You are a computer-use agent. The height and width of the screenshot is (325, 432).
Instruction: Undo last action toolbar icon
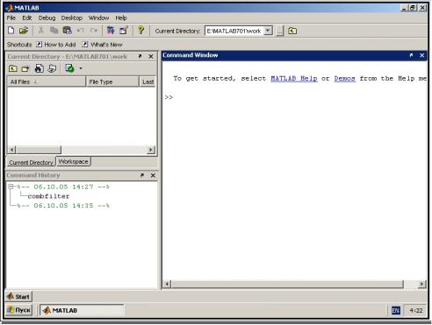pos(81,31)
